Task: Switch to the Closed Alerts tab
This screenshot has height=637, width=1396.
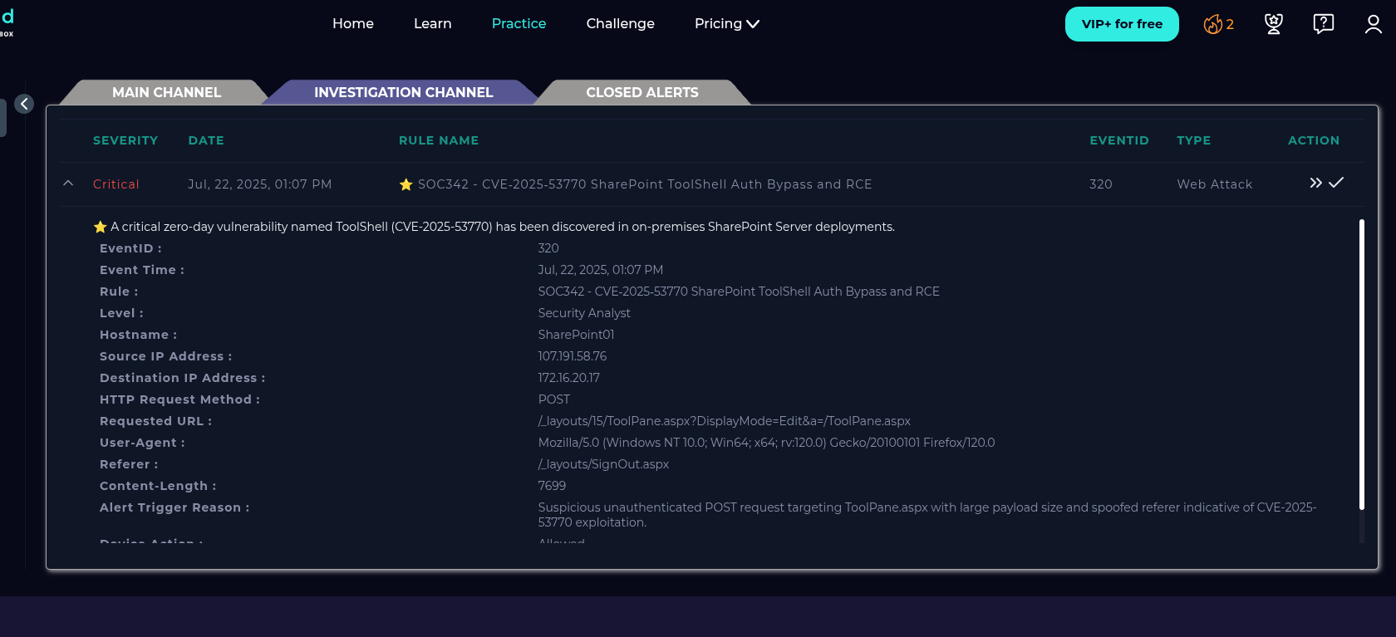Action: pos(641,92)
